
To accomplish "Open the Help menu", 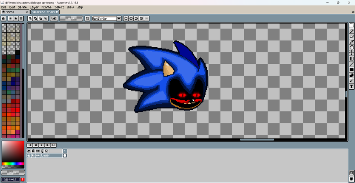I will coord(80,7).
